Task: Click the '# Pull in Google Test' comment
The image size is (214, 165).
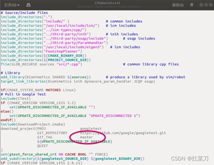Action: (x=23, y=94)
